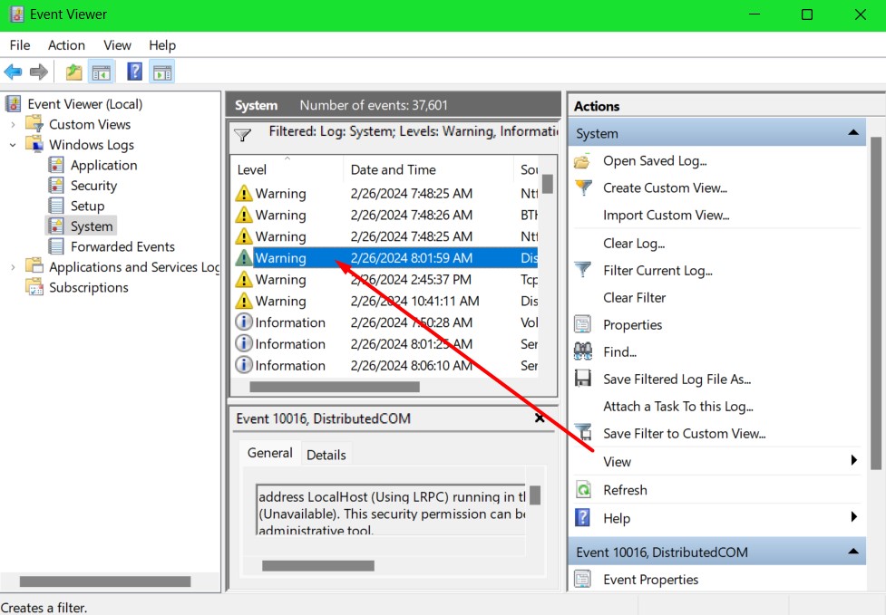Click the event description text box
Image resolution: width=886 pixels, height=615 pixels.
point(391,510)
